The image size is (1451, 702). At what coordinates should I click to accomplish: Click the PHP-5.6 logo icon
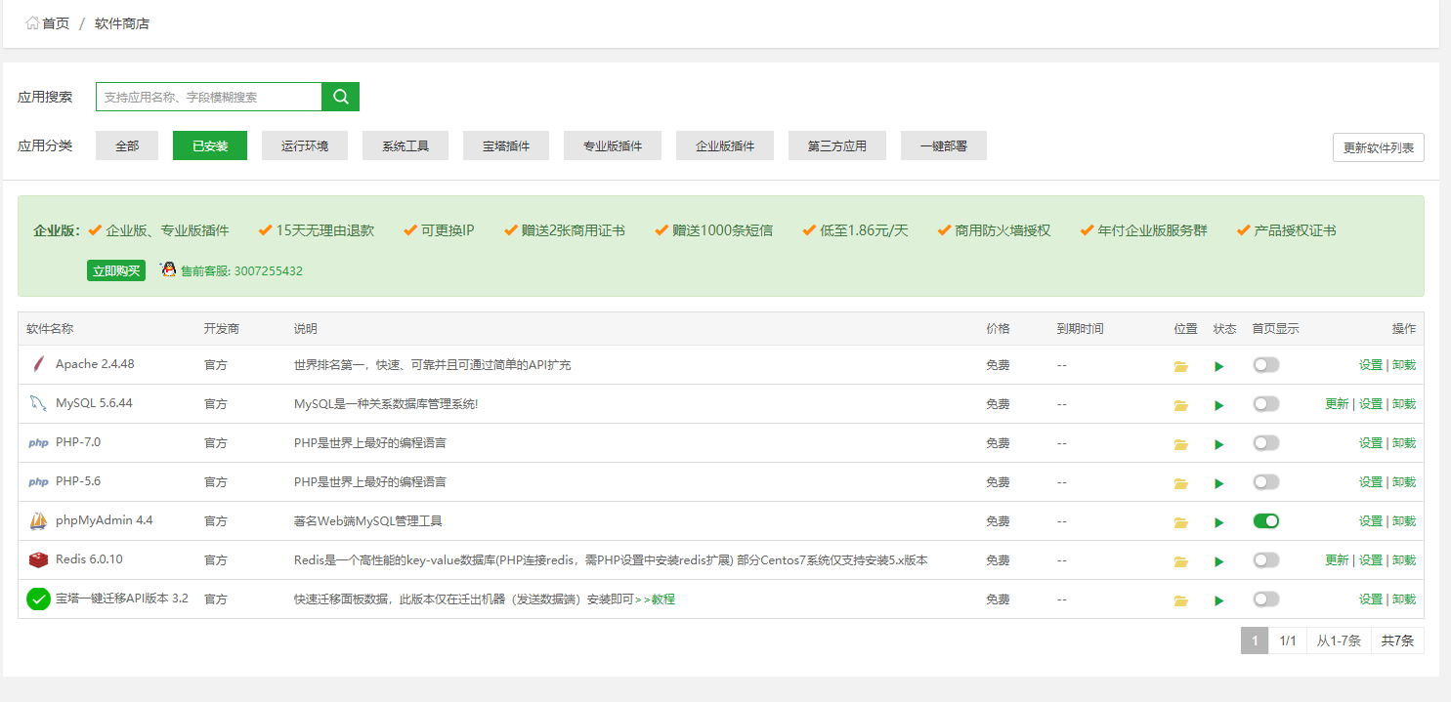(x=38, y=482)
